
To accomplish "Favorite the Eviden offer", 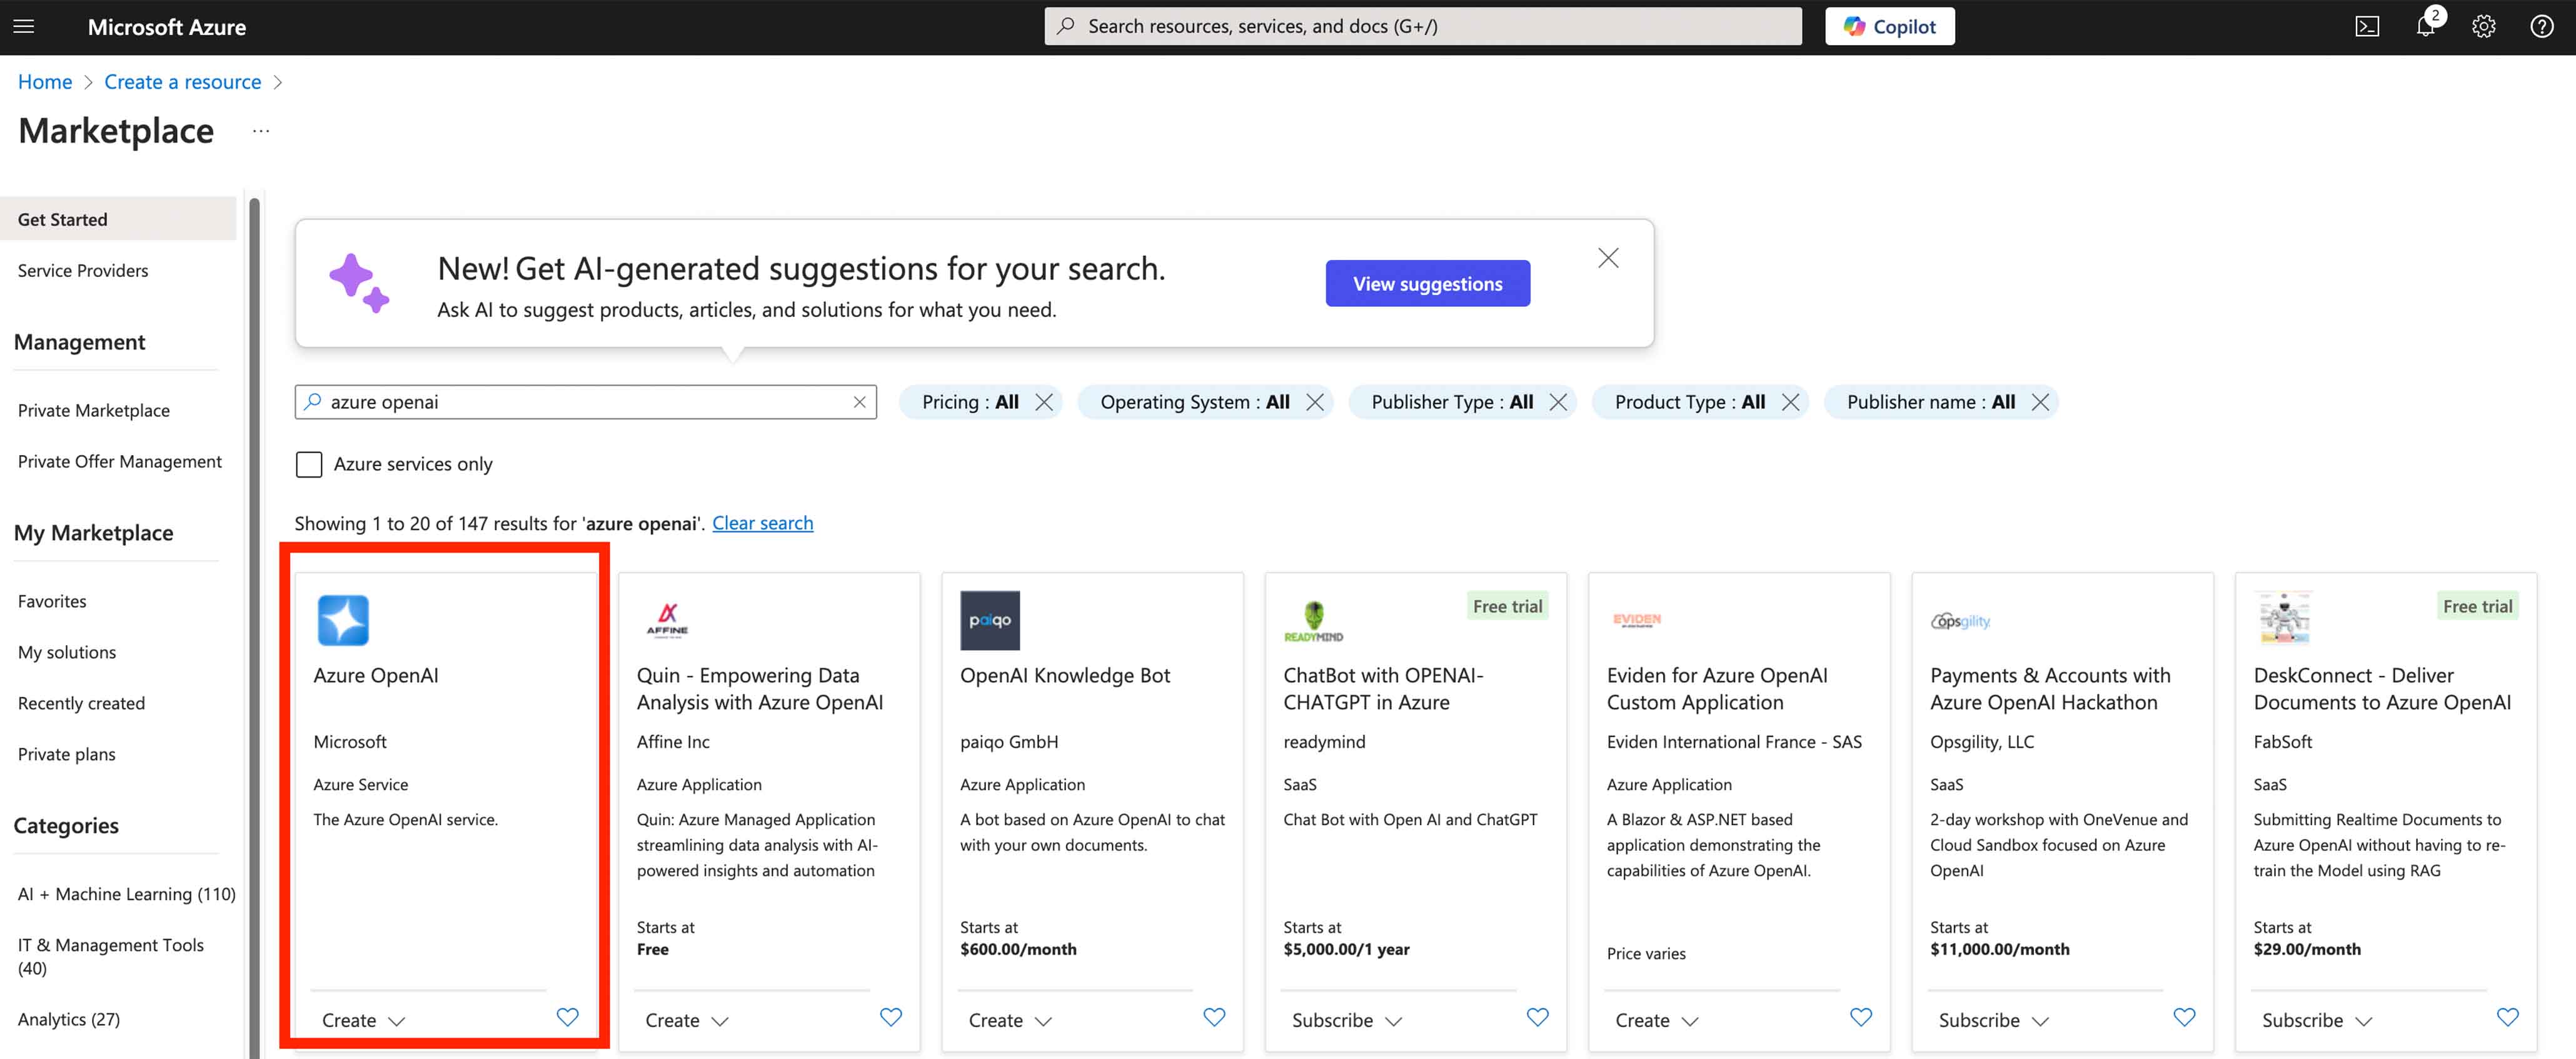I will pyautogui.click(x=1861, y=1017).
